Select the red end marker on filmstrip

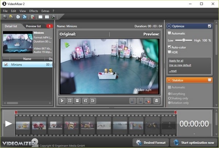click(x=176, y=112)
